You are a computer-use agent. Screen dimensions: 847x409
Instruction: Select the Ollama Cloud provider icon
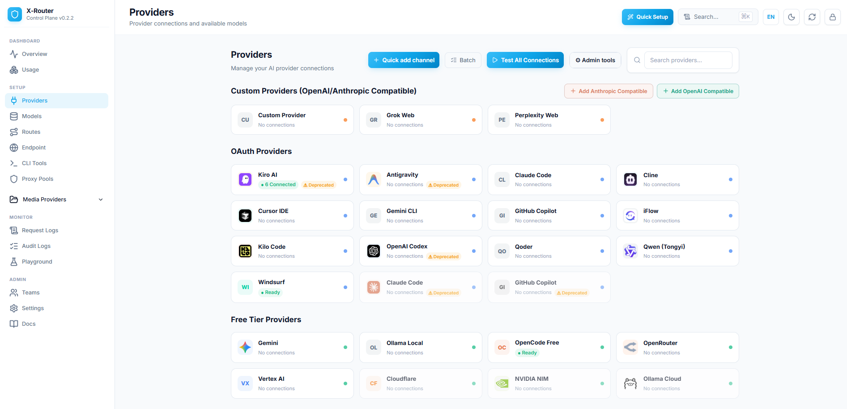click(630, 383)
